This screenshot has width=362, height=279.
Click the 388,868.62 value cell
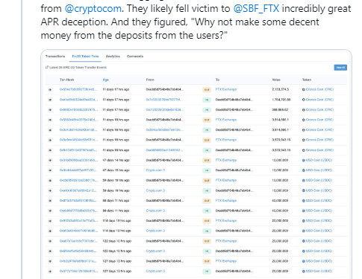point(280,109)
